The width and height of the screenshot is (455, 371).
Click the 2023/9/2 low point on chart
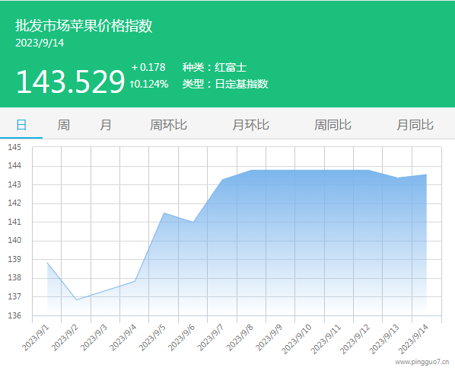[x=76, y=299]
